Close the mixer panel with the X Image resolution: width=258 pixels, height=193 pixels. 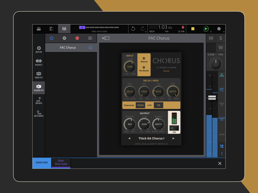(x=220, y=164)
